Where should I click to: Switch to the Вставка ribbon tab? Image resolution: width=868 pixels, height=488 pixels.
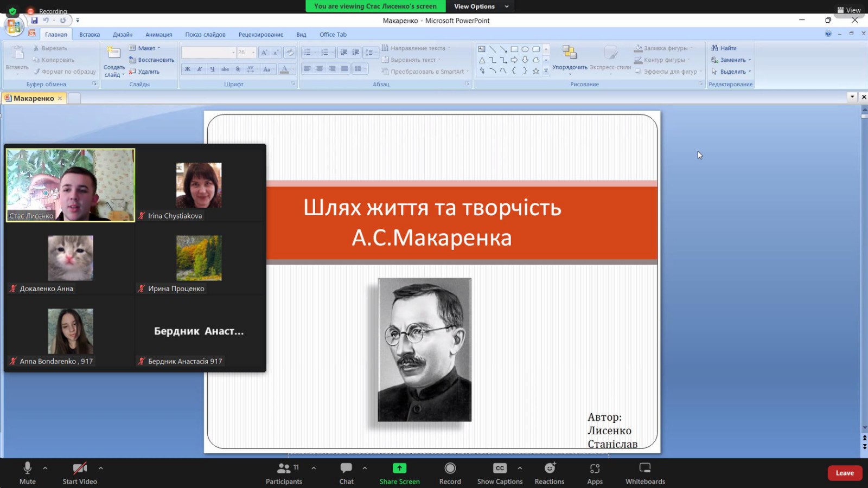click(x=90, y=35)
